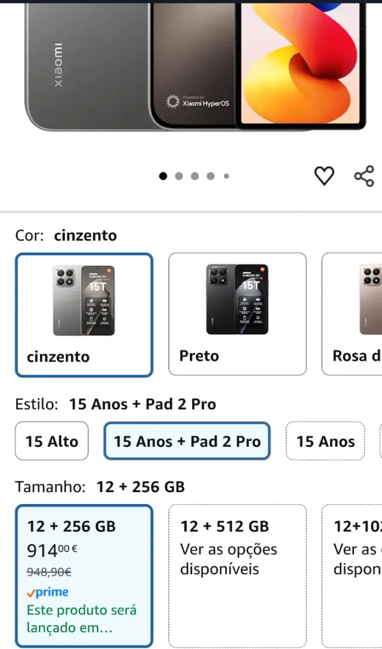Add product to wishlist via heart icon

pos(324,176)
